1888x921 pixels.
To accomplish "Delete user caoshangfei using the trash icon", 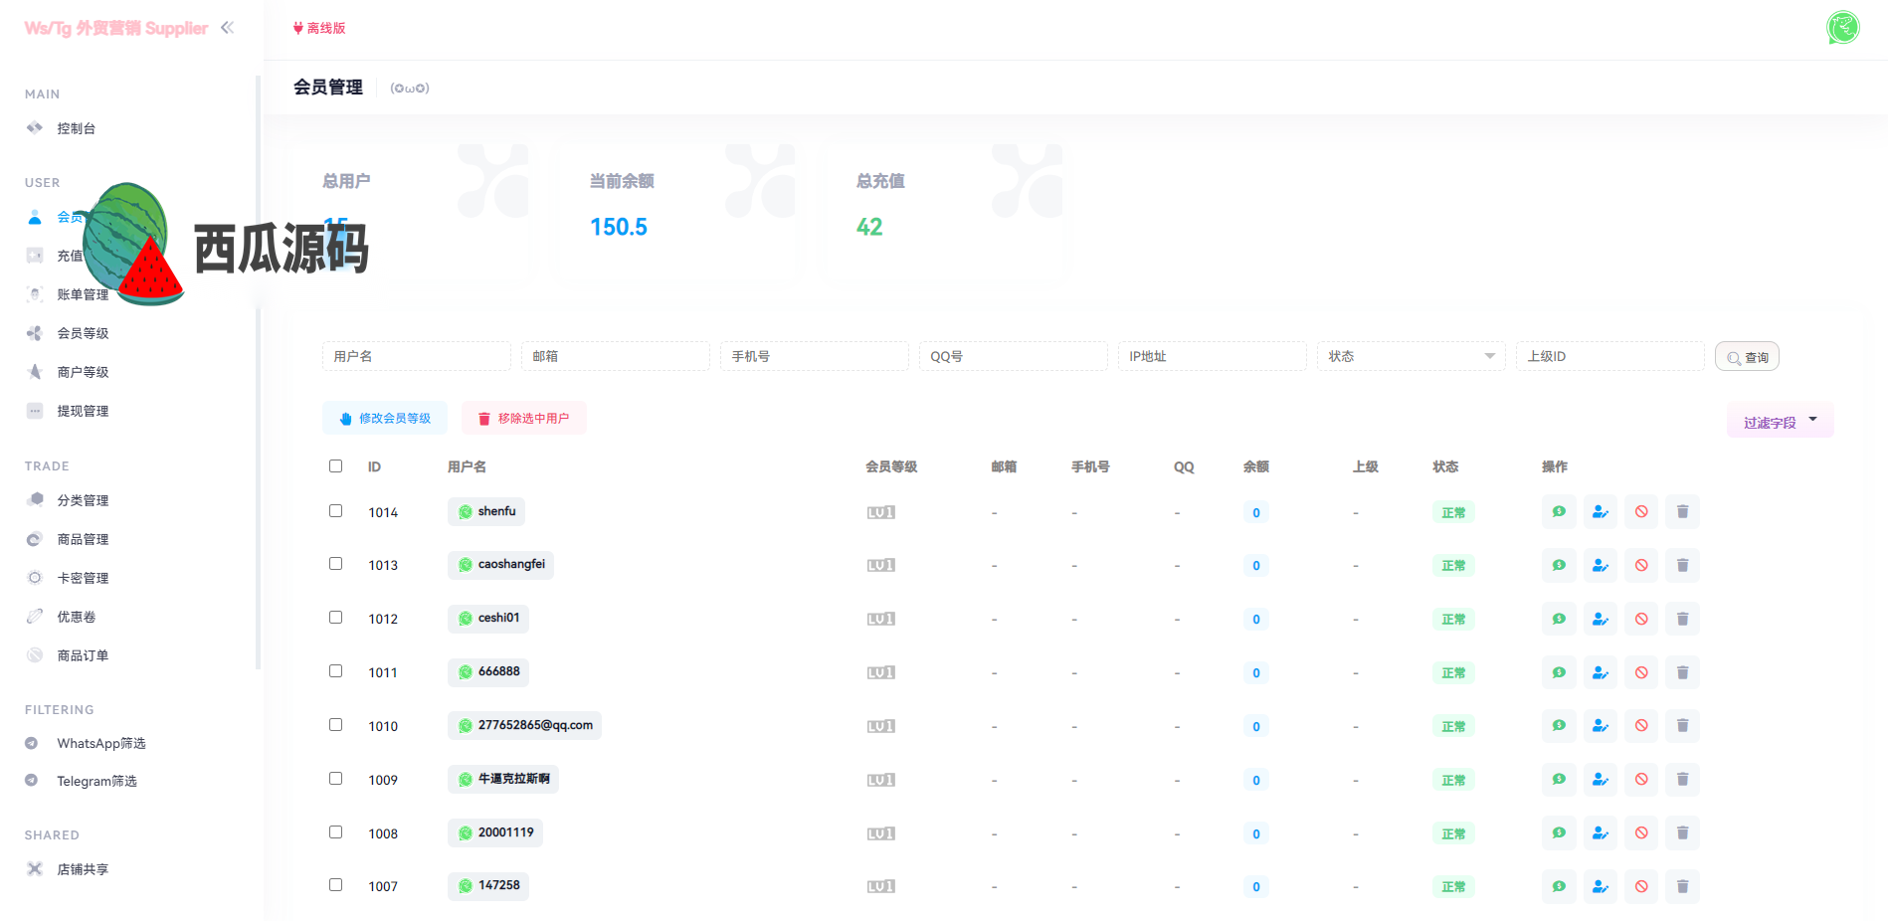I will 1682,566.
